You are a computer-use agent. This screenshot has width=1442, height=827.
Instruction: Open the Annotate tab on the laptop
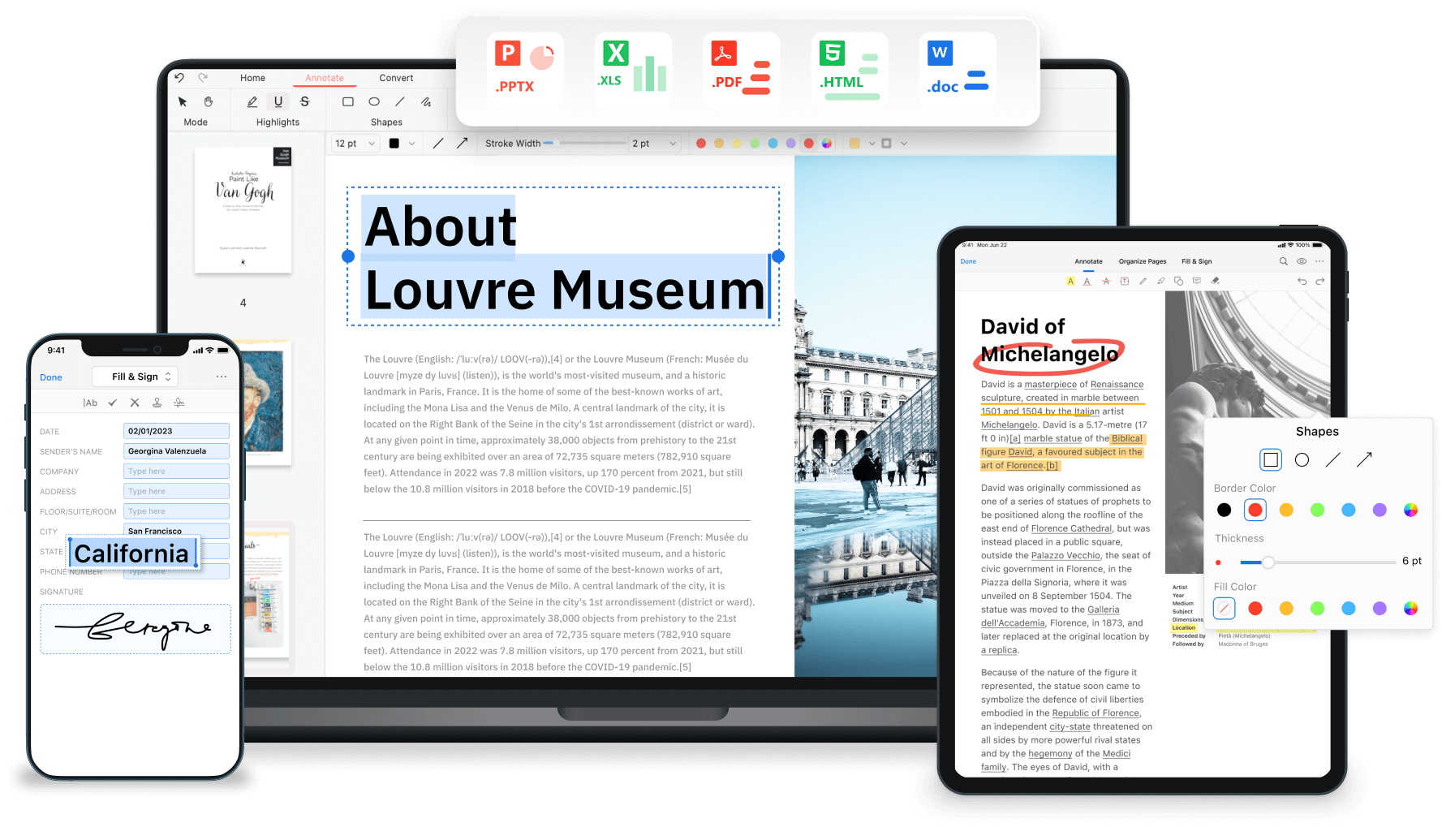[x=325, y=78]
